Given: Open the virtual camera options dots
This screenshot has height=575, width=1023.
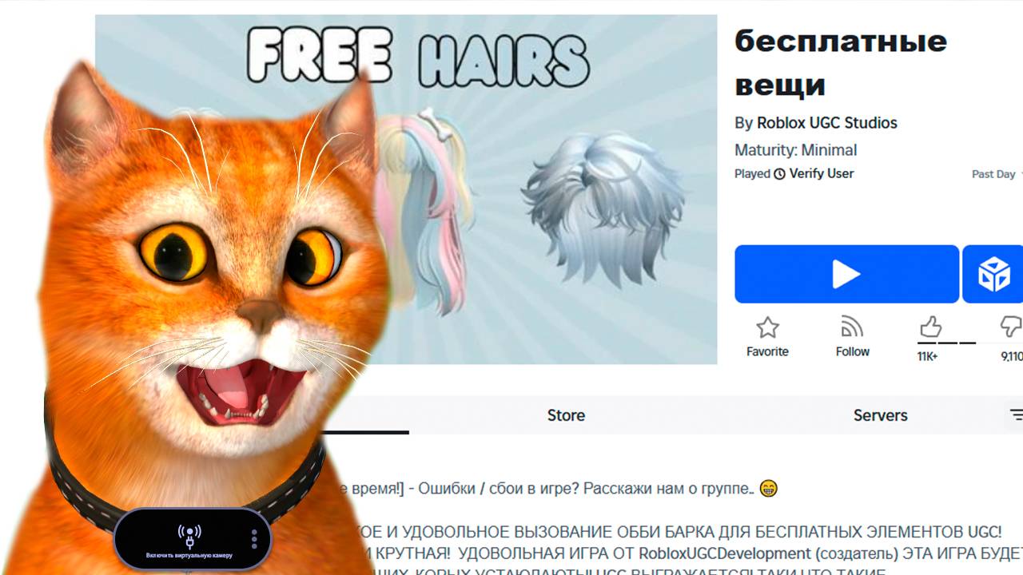Looking at the screenshot, I should 254,539.
